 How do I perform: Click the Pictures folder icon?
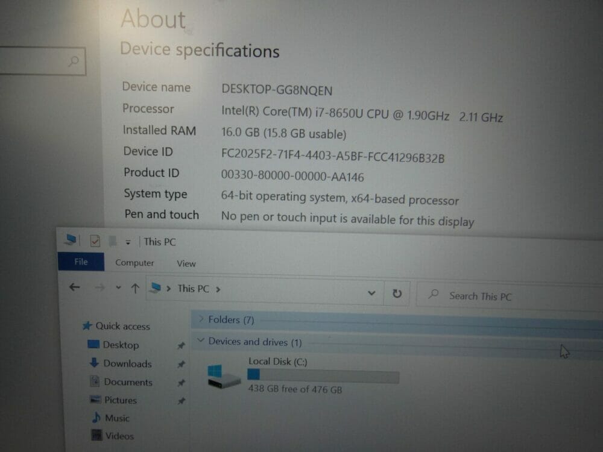click(x=95, y=400)
